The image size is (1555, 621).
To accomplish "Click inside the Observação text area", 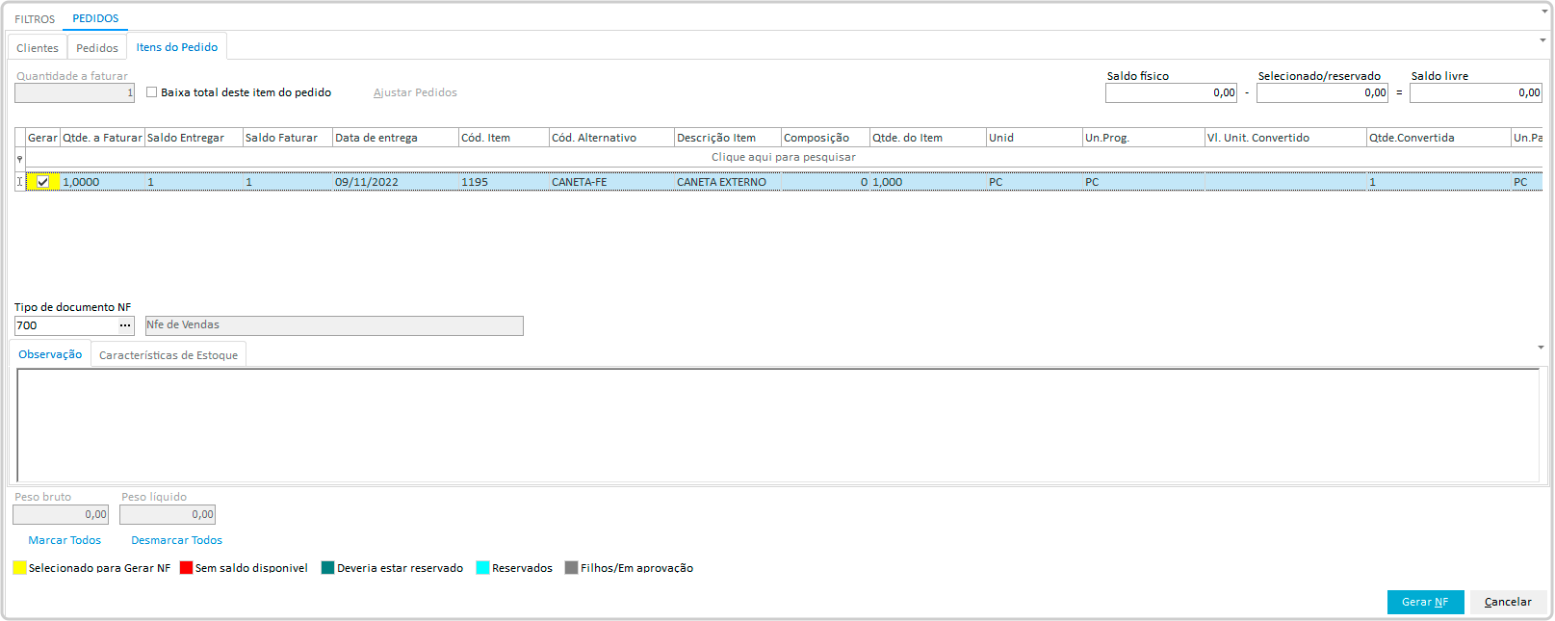I will click(x=777, y=424).
